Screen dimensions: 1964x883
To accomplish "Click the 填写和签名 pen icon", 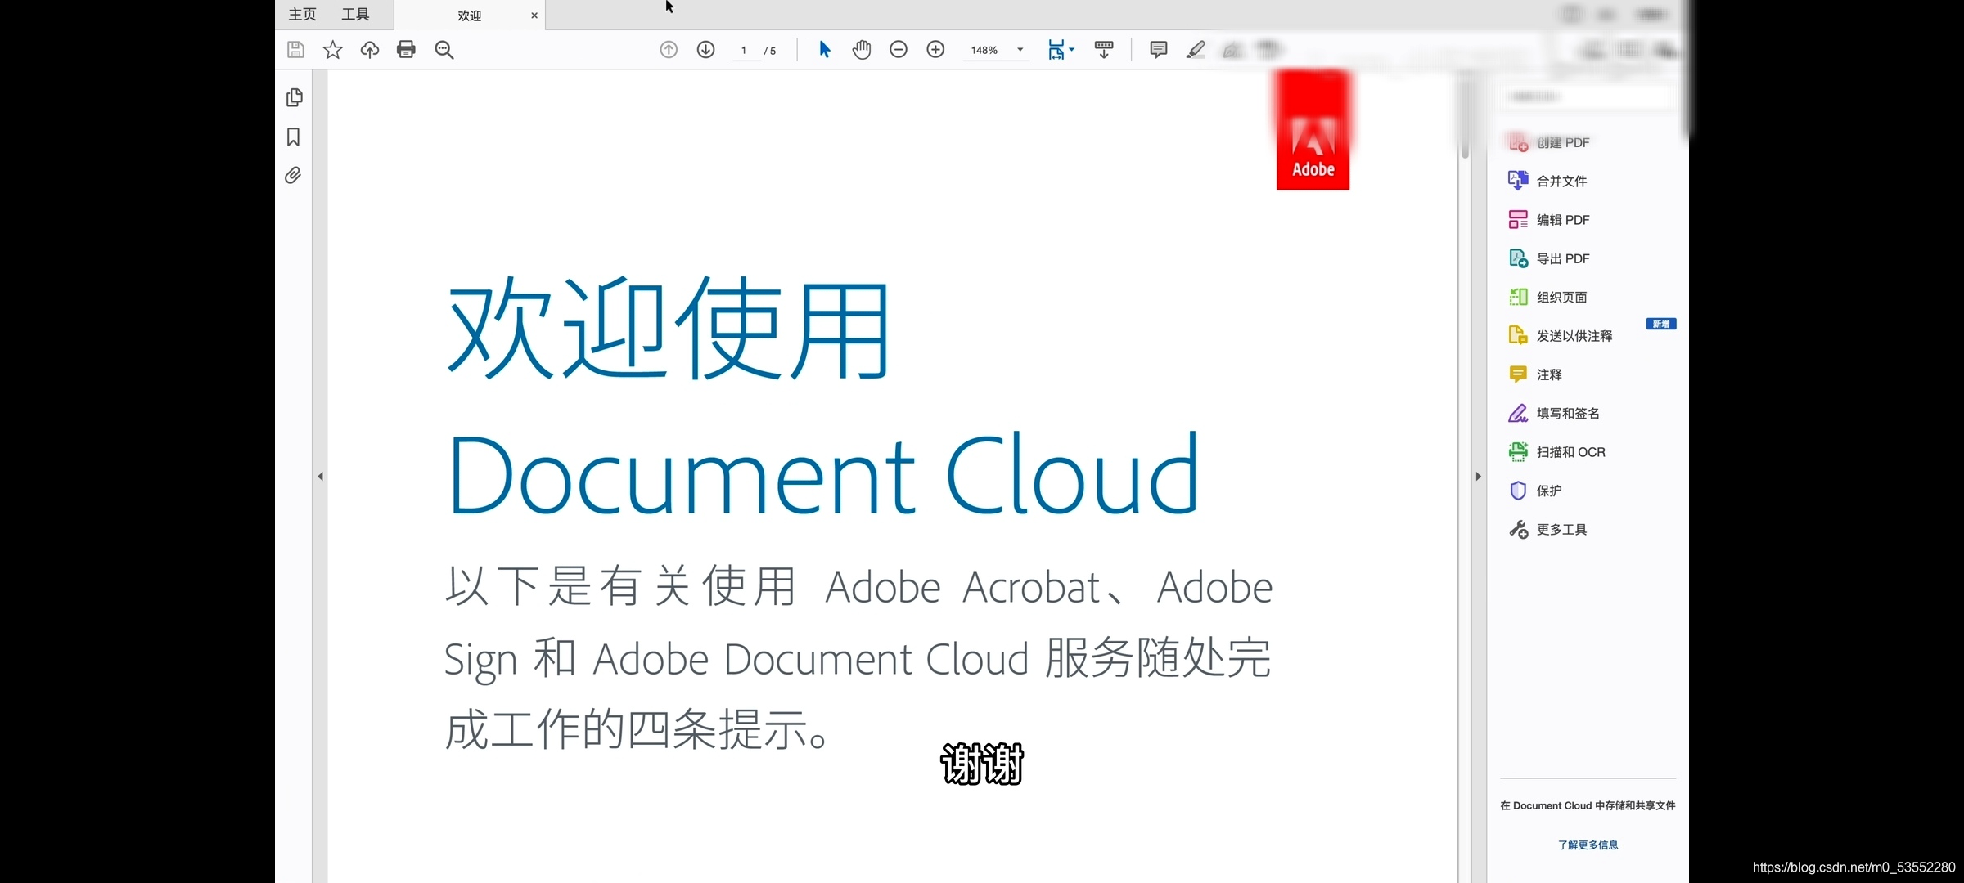I will 1518,413.
